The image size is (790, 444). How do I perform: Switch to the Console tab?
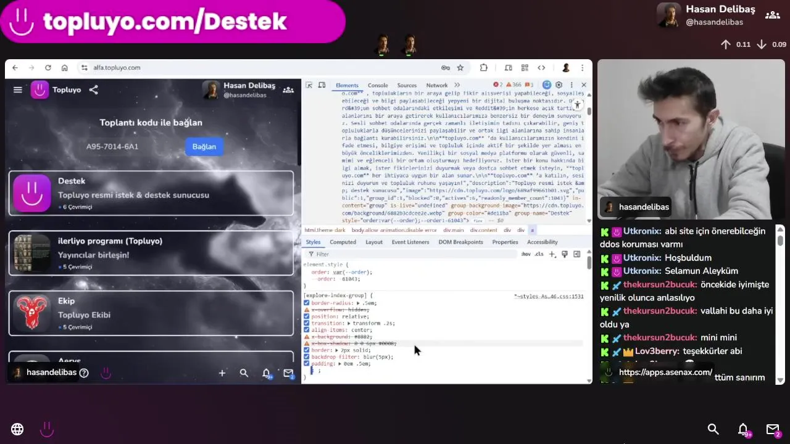378,86
